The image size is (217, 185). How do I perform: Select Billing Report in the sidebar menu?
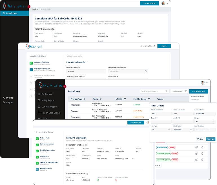48,101
